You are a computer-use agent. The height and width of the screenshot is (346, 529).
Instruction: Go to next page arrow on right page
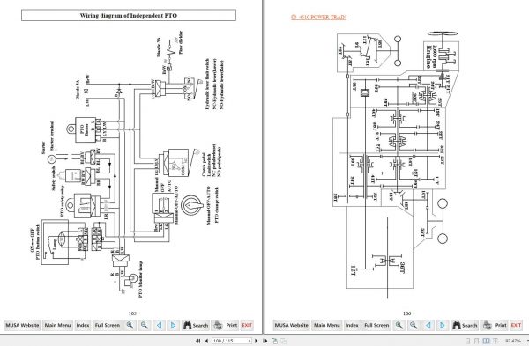coord(443,325)
